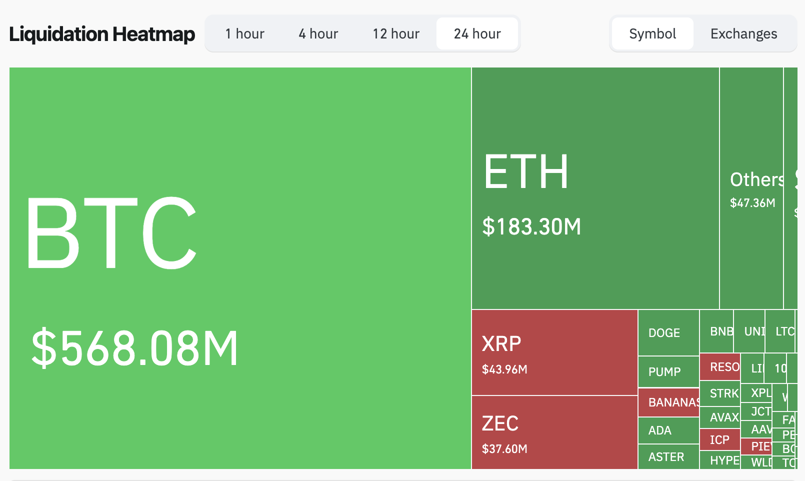Image resolution: width=805 pixels, height=481 pixels.
Task: Click the DOGE tile
Action: click(x=667, y=332)
